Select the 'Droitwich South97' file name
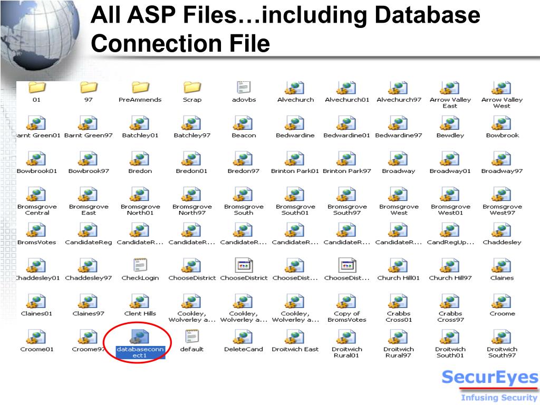 (502, 352)
